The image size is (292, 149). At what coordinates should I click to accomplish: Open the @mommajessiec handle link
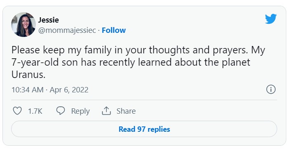click(67, 30)
